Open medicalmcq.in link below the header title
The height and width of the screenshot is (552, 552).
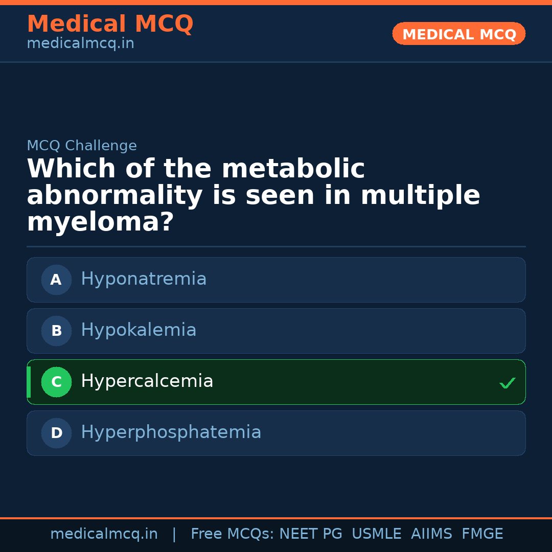click(x=80, y=44)
